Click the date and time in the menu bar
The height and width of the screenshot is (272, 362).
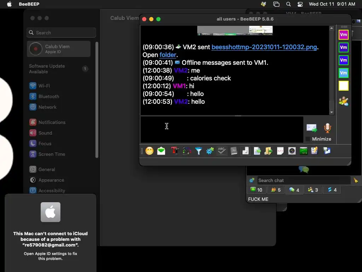tap(332, 4)
